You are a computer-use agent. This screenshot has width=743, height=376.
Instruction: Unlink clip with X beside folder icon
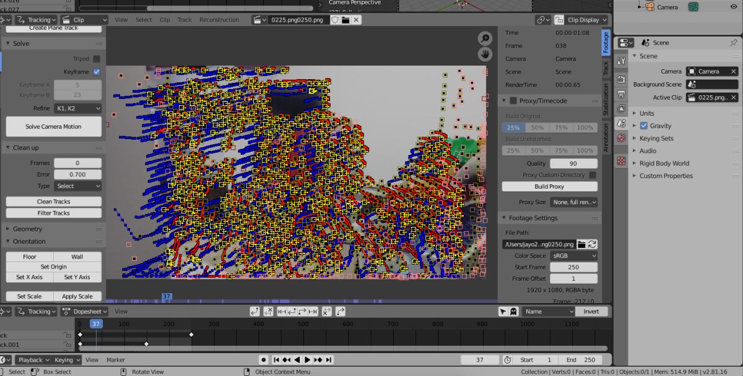pos(356,20)
